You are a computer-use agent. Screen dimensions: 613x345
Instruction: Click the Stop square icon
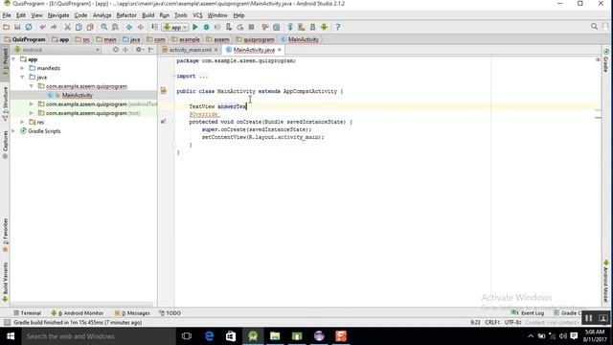click(251, 27)
